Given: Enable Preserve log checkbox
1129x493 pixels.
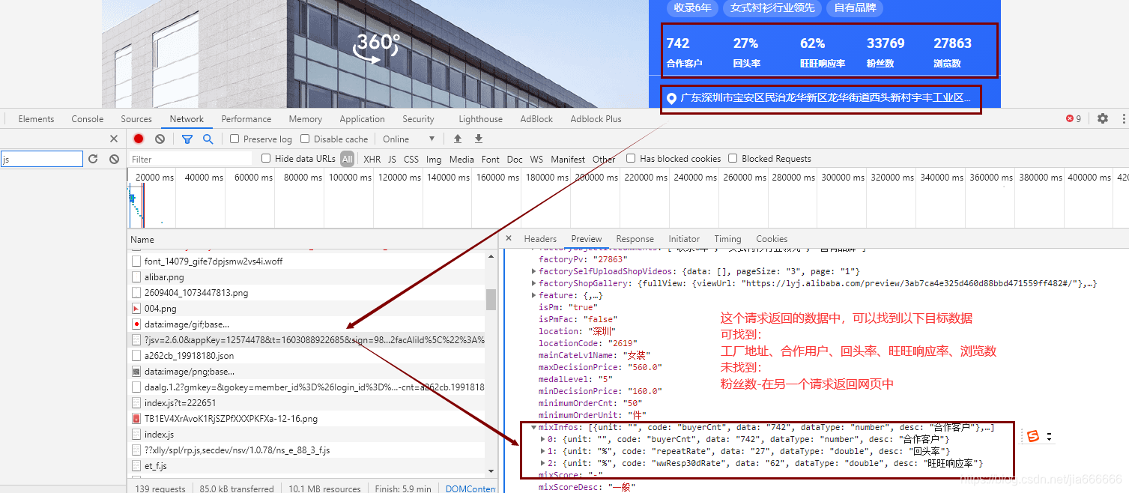Looking at the screenshot, I should (x=234, y=139).
